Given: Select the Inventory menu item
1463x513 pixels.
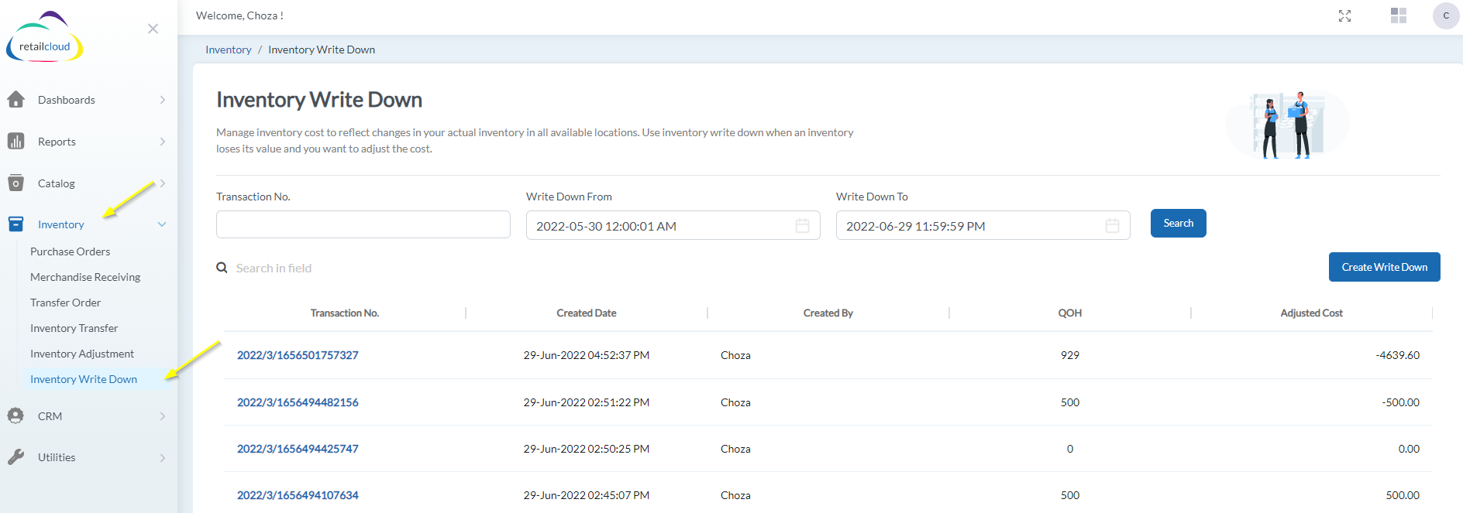Looking at the screenshot, I should [x=61, y=224].
